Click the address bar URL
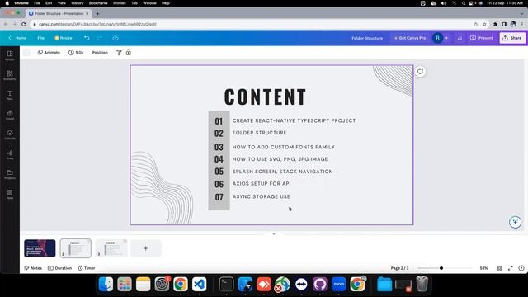The height and width of the screenshot is (297, 528). pyautogui.click(x=97, y=24)
